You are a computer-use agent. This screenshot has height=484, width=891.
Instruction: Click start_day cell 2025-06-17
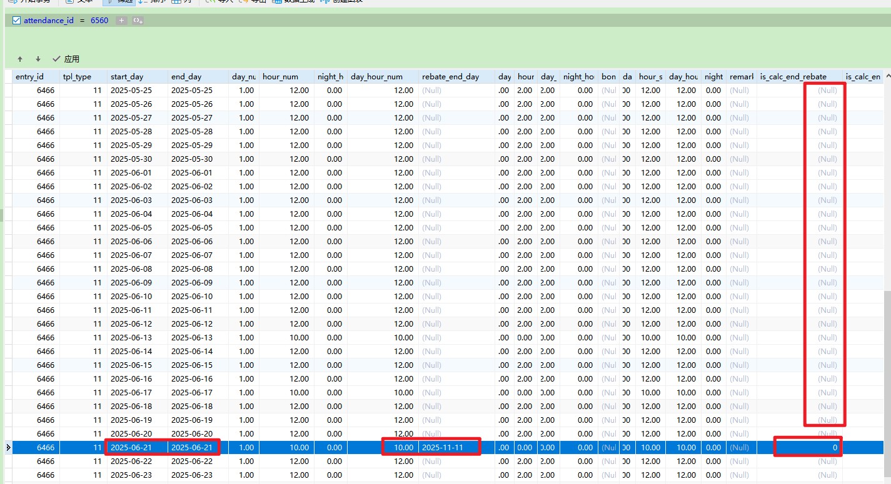[x=138, y=392]
